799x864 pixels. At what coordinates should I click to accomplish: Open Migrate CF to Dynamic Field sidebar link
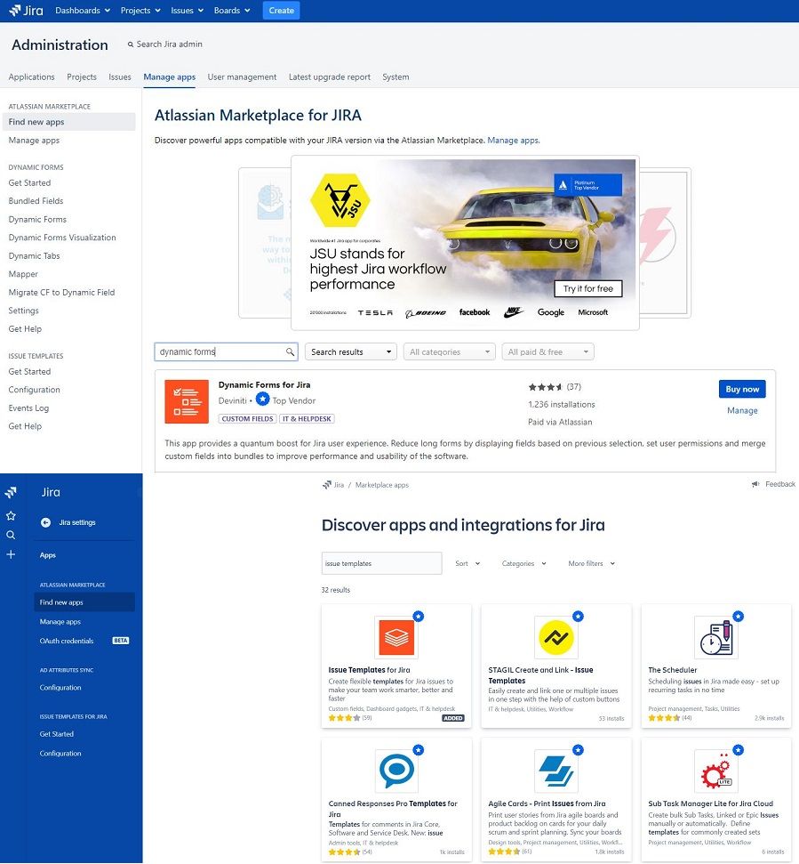(x=61, y=293)
